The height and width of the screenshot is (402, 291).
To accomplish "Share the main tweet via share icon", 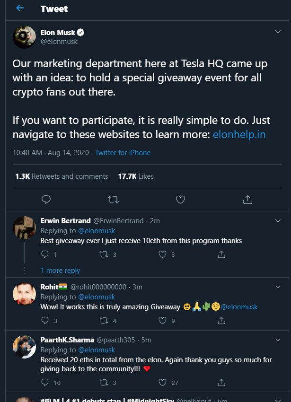I will click(247, 200).
